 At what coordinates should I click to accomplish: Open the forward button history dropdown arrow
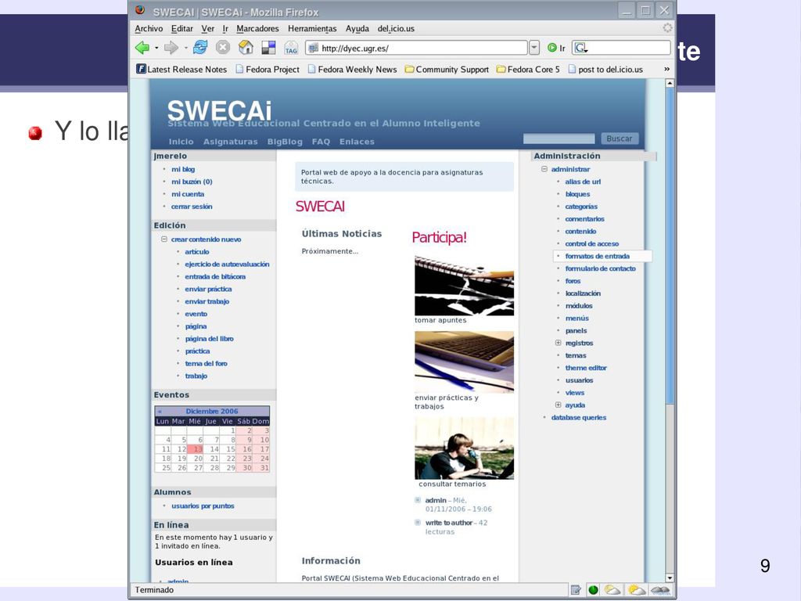(x=185, y=48)
